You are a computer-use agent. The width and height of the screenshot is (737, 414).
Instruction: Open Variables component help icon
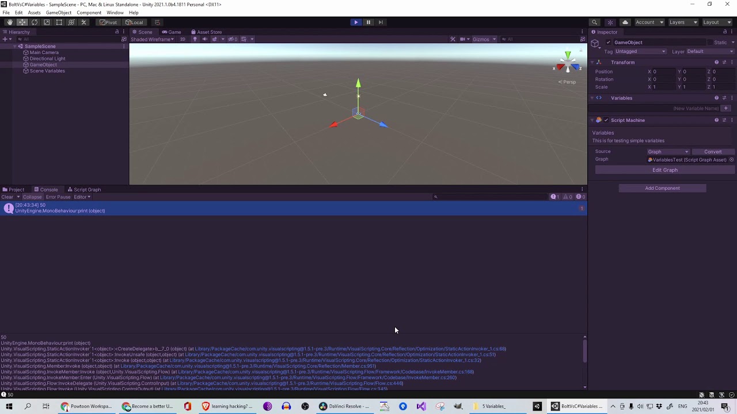pos(716,98)
